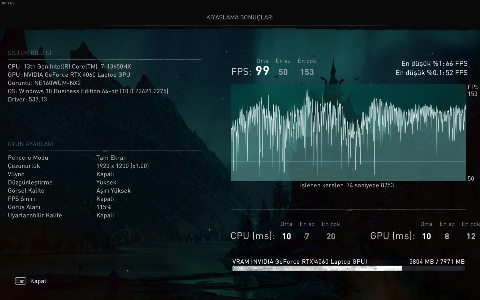Screen dimensions: 480x300
Task: Click the large FPS: label
Action: (x=241, y=72)
